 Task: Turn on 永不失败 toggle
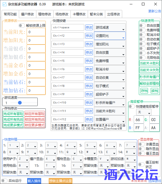coord(142,53)
